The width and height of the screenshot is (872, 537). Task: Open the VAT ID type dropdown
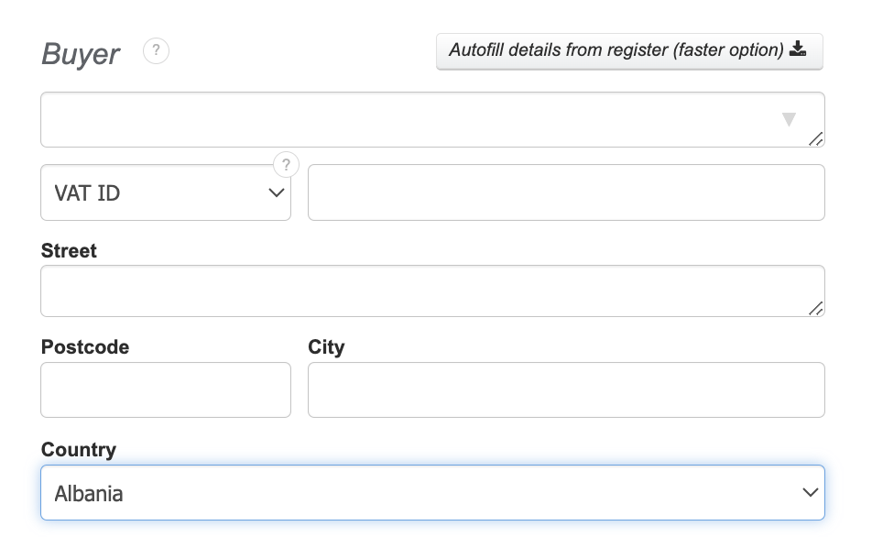coord(165,193)
